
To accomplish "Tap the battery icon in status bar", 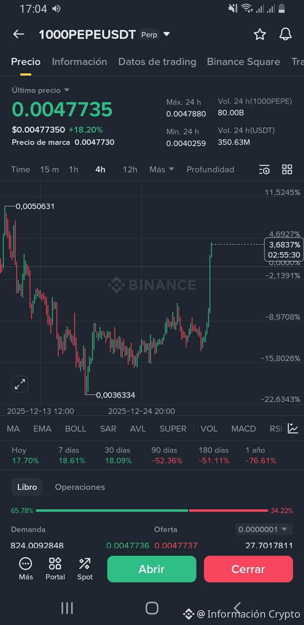I will point(282,8).
